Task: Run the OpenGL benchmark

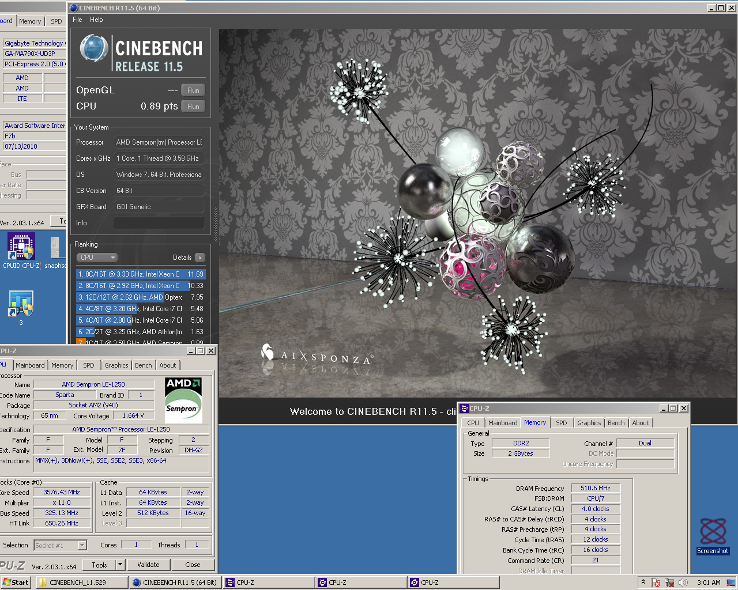Action: click(193, 90)
